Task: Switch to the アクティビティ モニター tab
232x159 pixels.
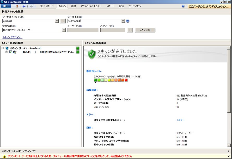Action: (91, 6)
